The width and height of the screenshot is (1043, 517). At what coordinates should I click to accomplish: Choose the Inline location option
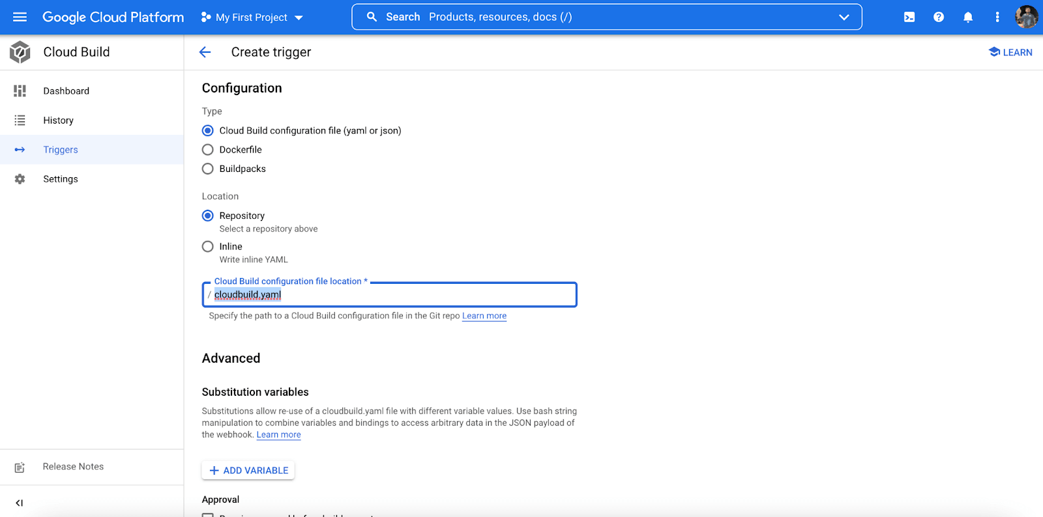pyautogui.click(x=208, y=246)
